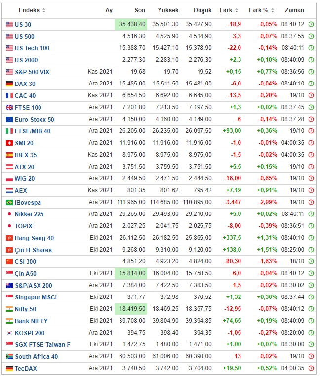Screen dimensions: 320x381
Task: Click the red clock icon for CAC 40
Action: (311, 95)
